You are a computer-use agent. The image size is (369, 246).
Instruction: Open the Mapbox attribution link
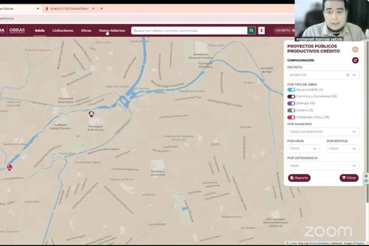(360, 243)
